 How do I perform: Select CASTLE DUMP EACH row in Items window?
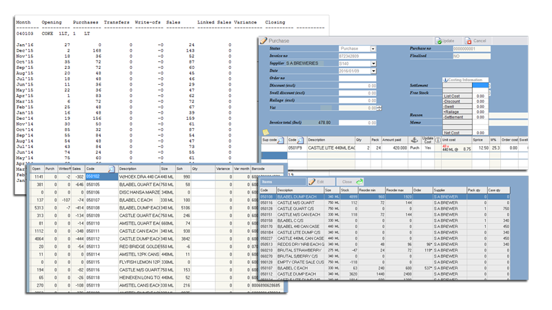(x=385, y=273)
